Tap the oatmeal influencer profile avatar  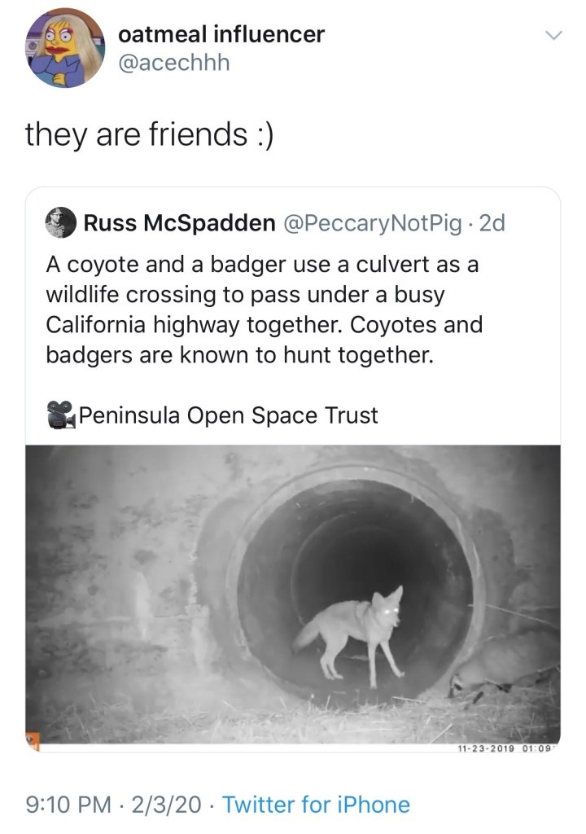click(65, 48)
